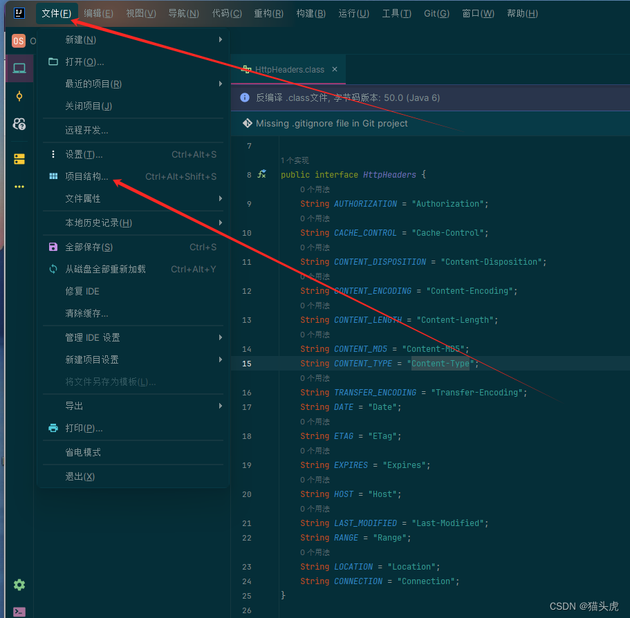Click the Git icon in gitignore banner
This screenshot has width=630, height=618.
[248, 123]
